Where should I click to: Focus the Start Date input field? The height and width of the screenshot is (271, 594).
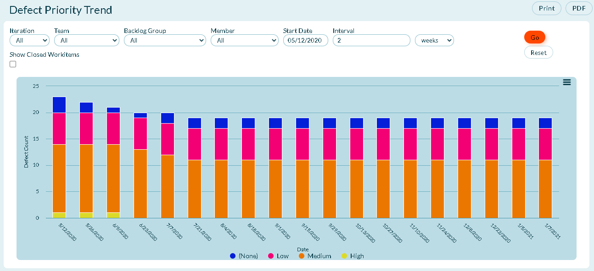pyautogui.click(x=306, y=40)
